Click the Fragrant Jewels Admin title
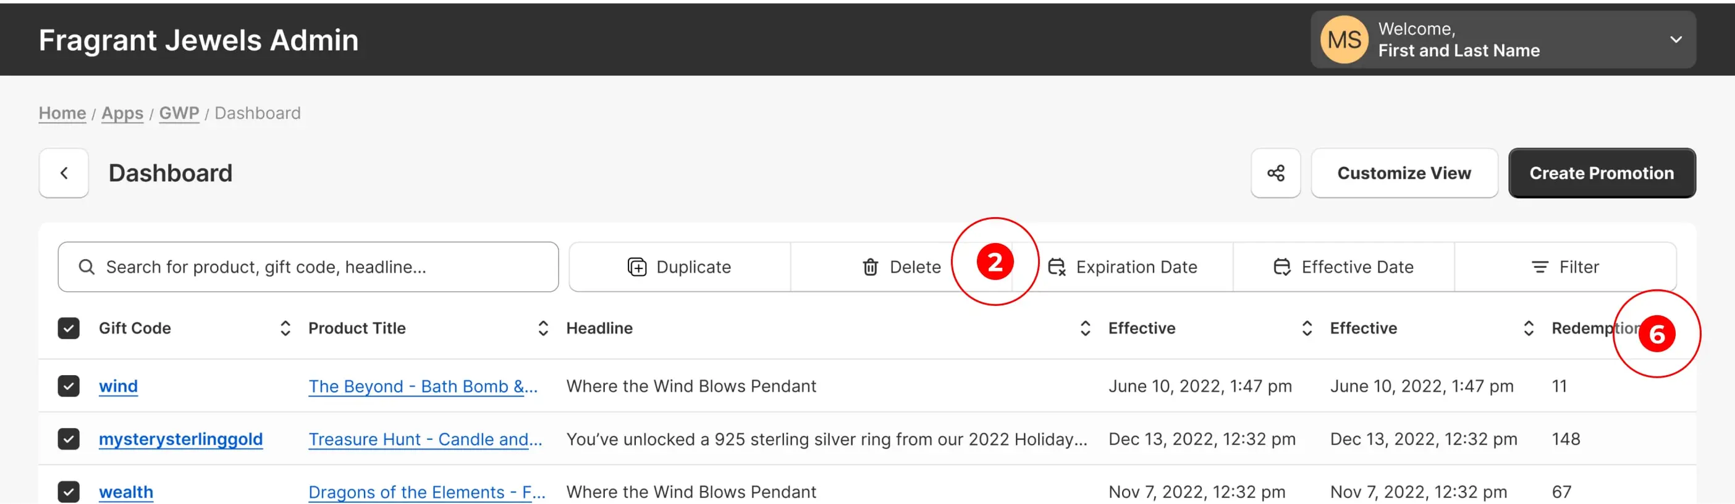Image resolution: width=1735 pixels, height=504 pixels. pos(199,40)
